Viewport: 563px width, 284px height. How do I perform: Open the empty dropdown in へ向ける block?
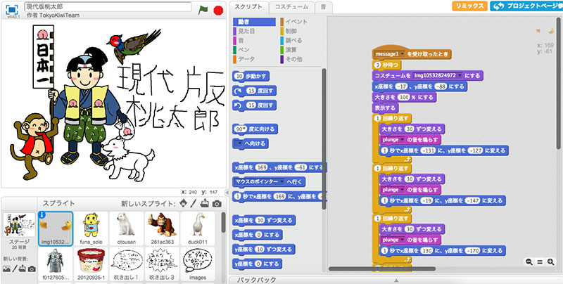239,144
